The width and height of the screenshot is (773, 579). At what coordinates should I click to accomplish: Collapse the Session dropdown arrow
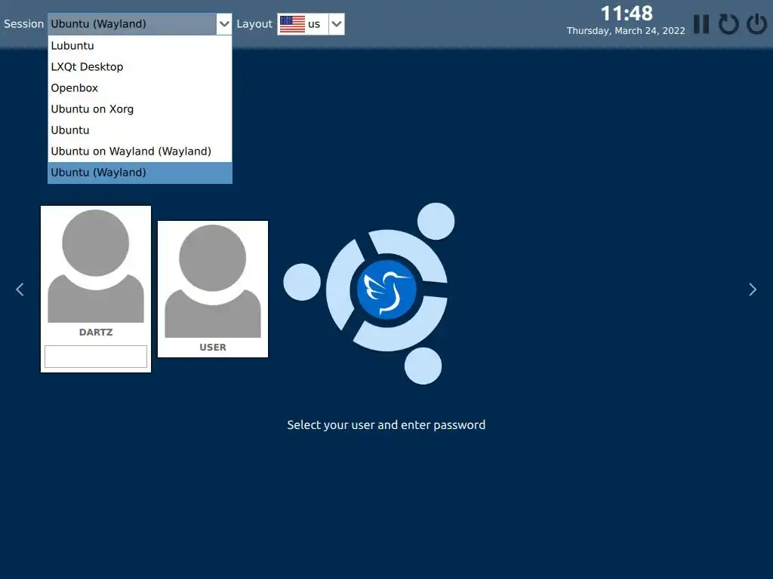tap(223, 24)
